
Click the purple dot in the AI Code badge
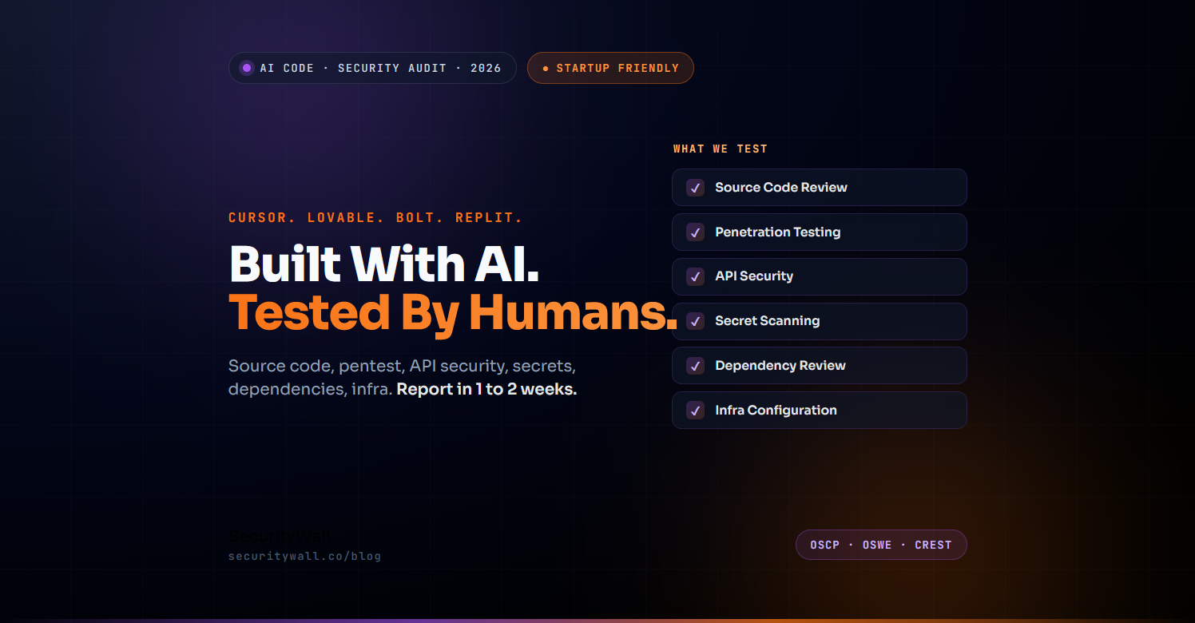click(247, 68)
